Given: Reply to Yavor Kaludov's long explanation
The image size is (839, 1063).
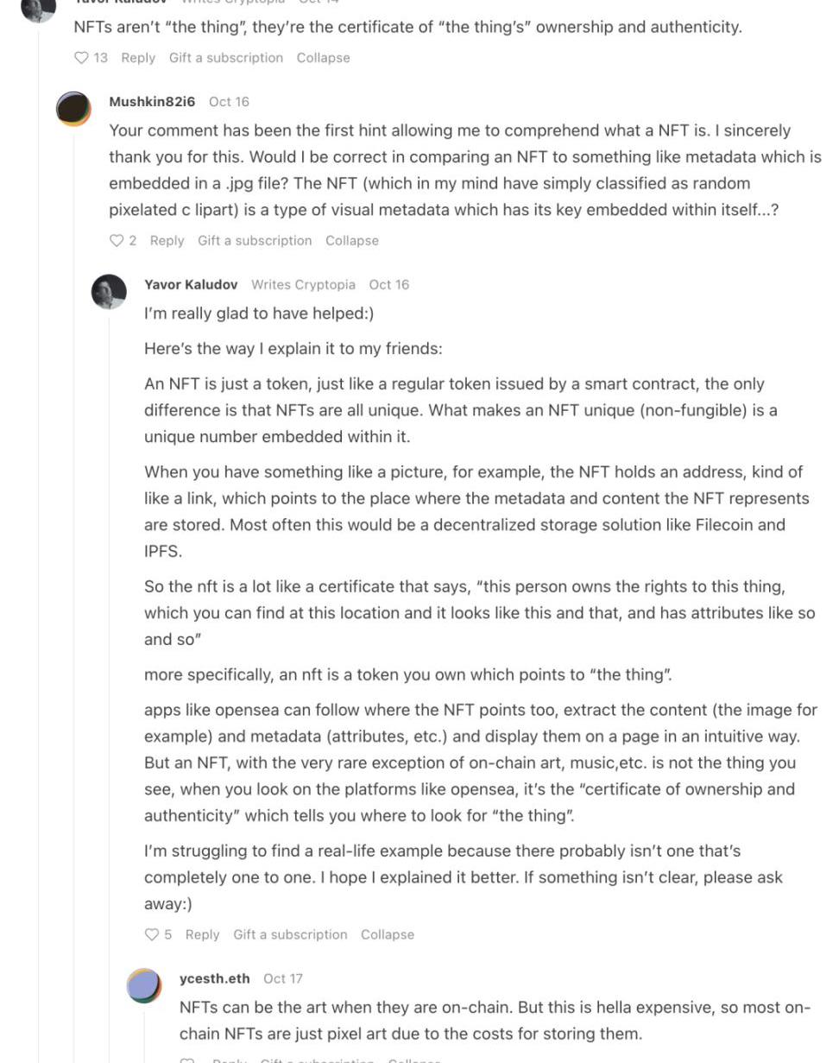Looking at the screenshot, I should (202, 934).
